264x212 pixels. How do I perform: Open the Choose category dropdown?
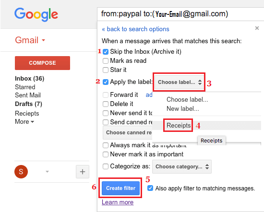[182, 166]
